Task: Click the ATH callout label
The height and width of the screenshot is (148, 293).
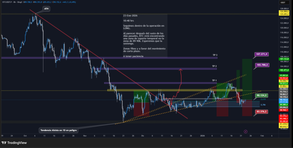Action: pos(46,9)
